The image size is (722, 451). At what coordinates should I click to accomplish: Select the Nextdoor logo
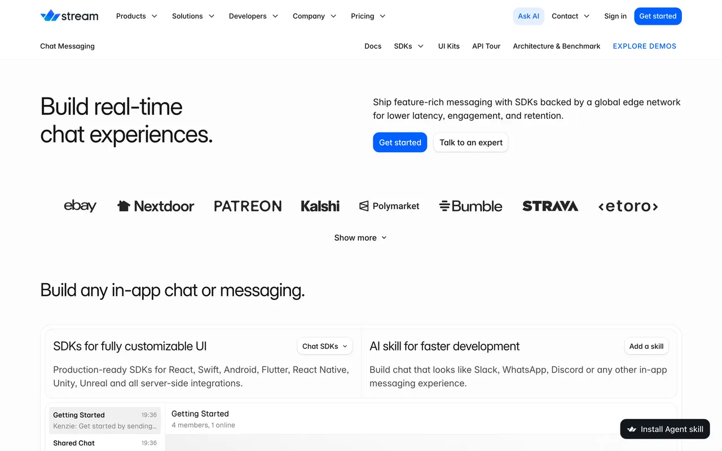click(x=156, y=206)
